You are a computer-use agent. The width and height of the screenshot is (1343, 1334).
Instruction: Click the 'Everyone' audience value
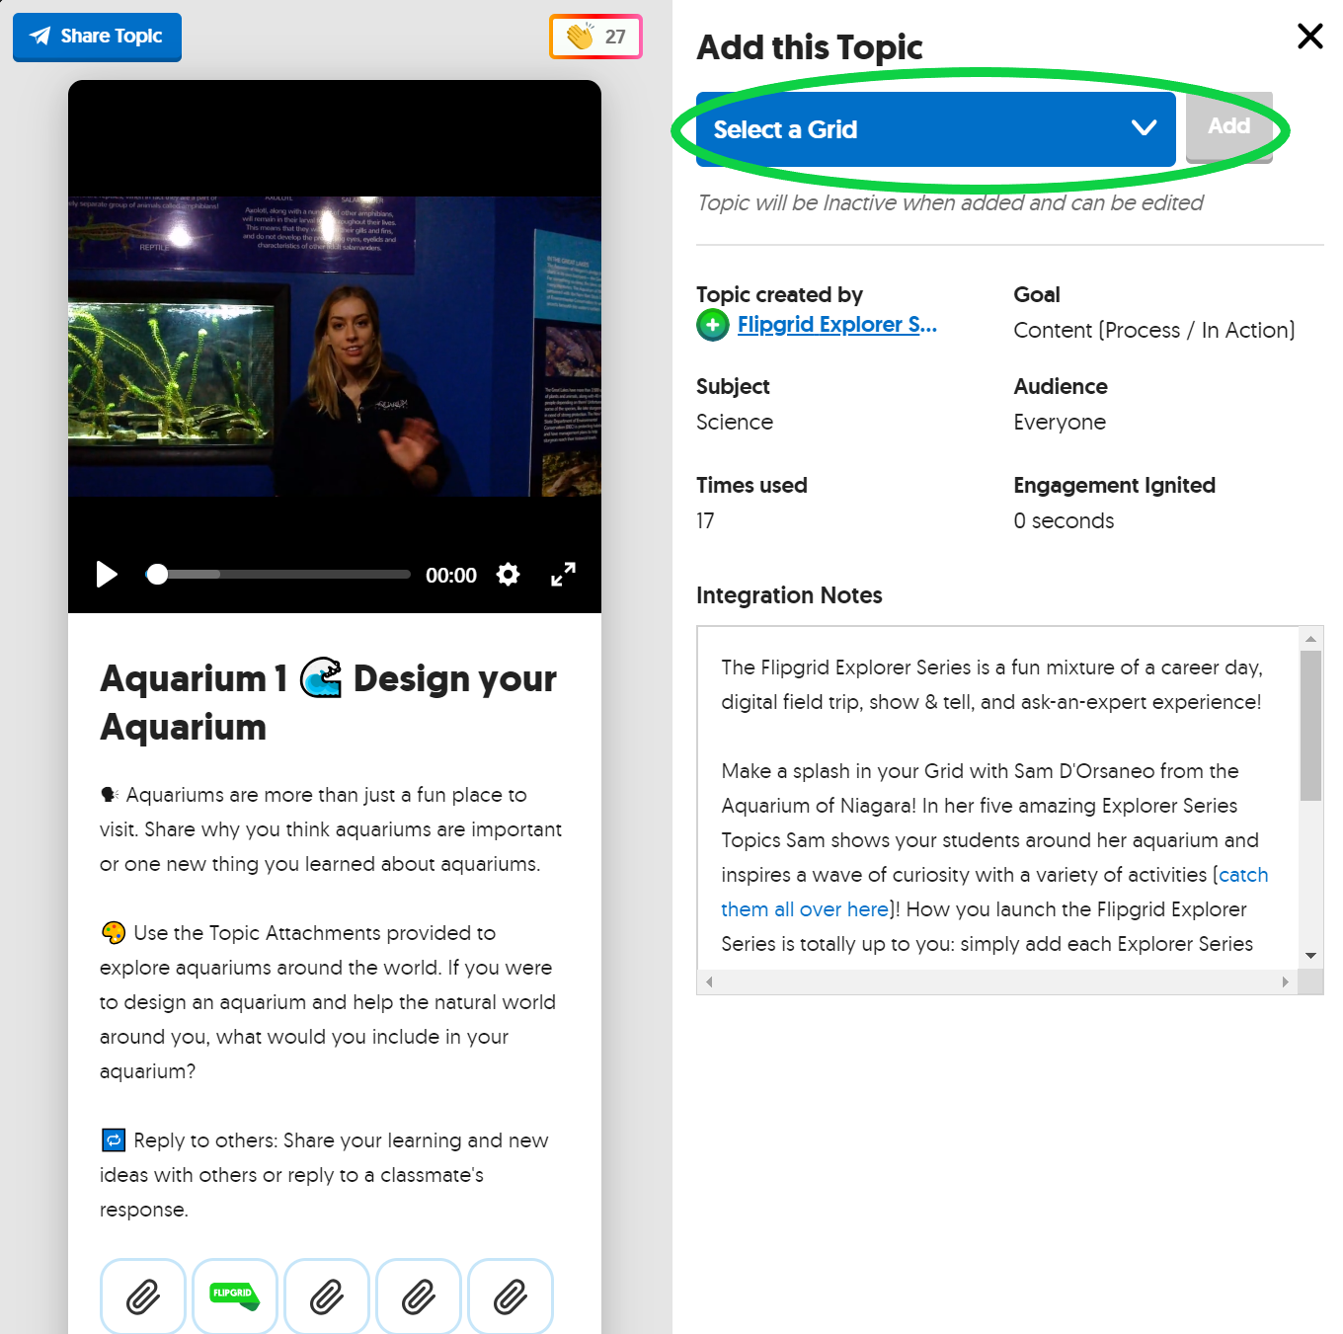[x=1060, y=422]
